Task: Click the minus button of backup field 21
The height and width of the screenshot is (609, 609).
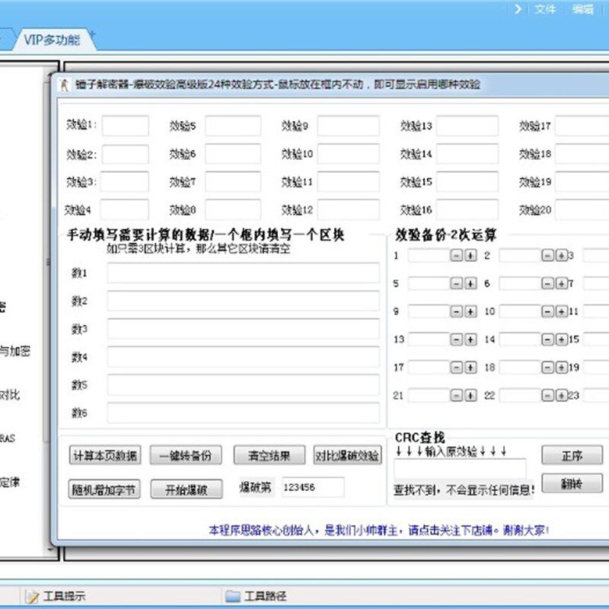Action: click(x=456, y=395)
